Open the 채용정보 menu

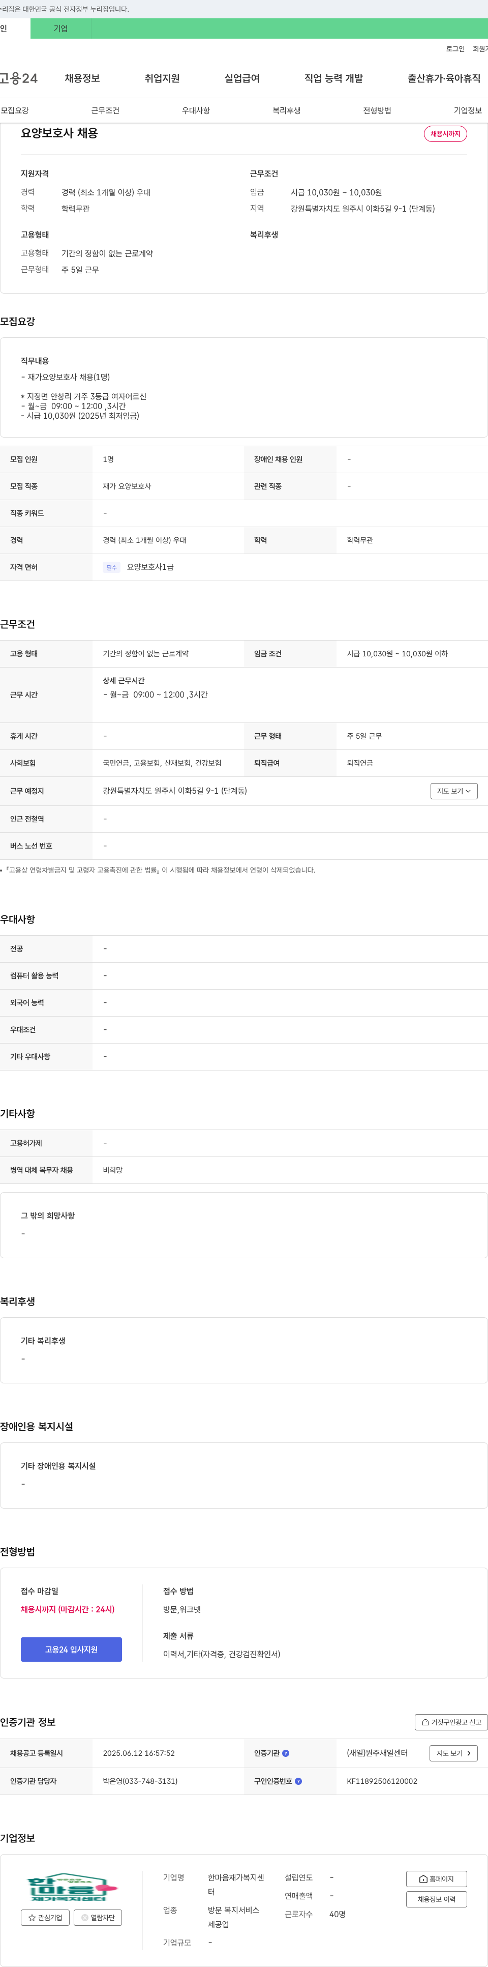pos(82,78)
